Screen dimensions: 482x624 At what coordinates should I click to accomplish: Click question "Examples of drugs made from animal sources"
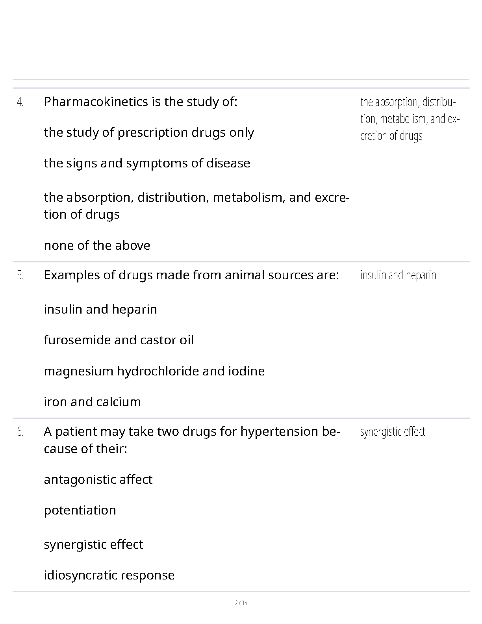pyautogui.click(x=191, y=275)
